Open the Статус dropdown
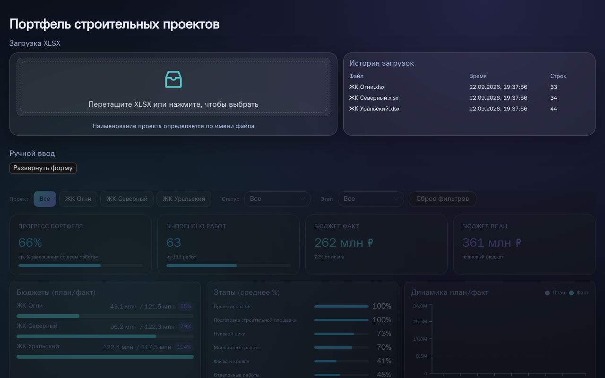This screenshot has width=605, height=378. [x=277, y=199]
